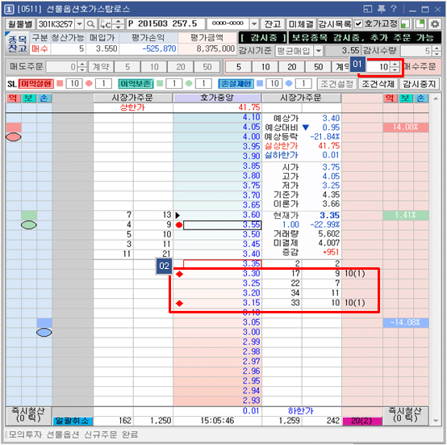
Task: Expand the 평균매입 감시기준 dropdown
Action: 319,52
